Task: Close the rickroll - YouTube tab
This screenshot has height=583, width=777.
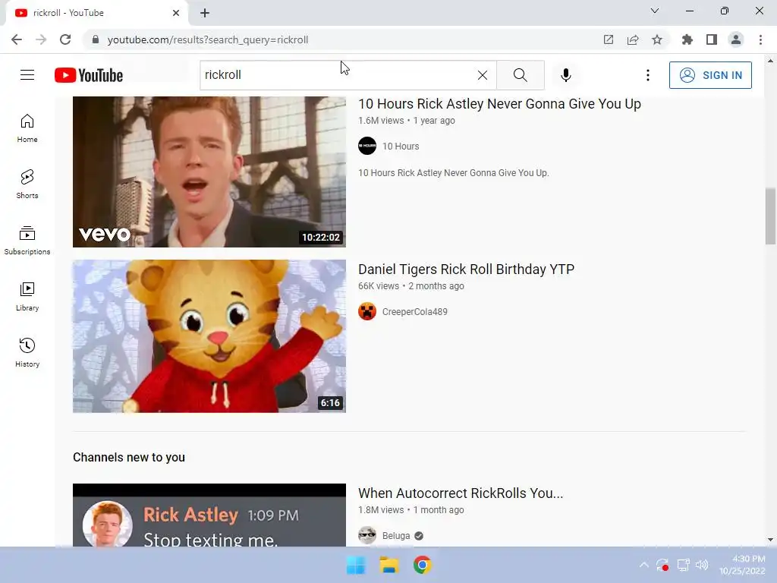Action: 176,13
